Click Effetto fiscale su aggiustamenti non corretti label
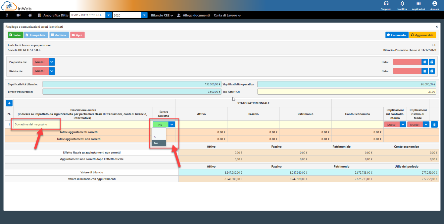 point(92,153)
